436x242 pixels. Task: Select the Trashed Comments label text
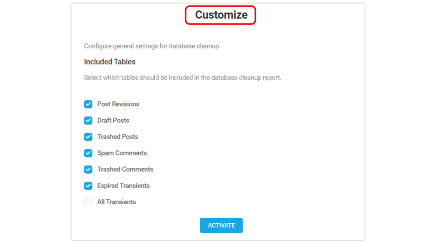125,169
